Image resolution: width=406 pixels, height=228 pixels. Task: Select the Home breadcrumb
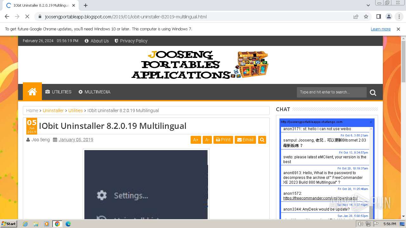(x=32, y=111)
